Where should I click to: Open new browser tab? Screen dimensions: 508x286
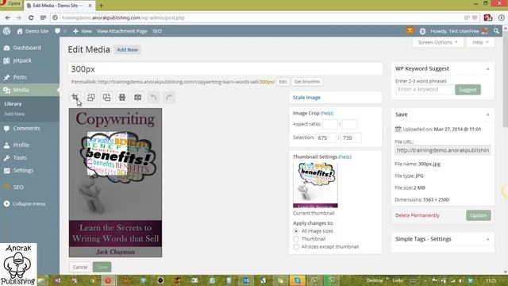point(101,6)
